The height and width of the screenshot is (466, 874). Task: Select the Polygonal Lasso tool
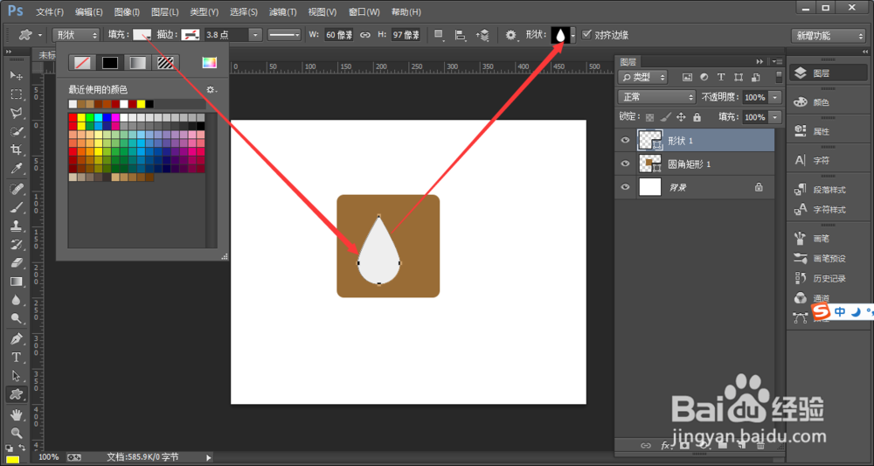[16, 113]
